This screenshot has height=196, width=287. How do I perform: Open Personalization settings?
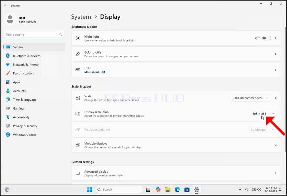click(34, 73)
